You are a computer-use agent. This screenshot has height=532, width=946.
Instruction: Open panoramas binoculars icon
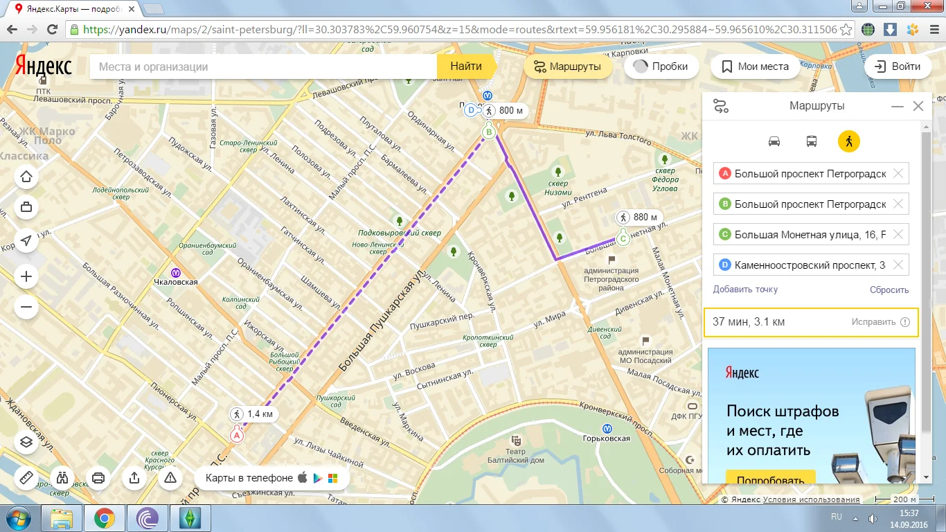62,478
